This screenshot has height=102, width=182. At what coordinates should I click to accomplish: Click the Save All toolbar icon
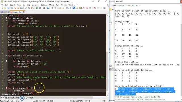coord(11,8)
